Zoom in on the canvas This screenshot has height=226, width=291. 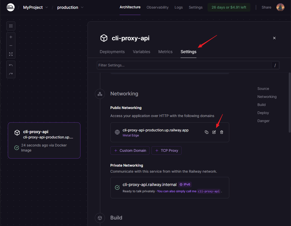pyautogui.click(x=11, y=37)
